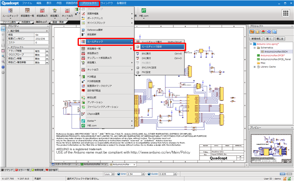Switch to the ファイル操作 ribbon tab
Image resolution: width=294 pixels, height=181 pixels.
pos(9,22)
